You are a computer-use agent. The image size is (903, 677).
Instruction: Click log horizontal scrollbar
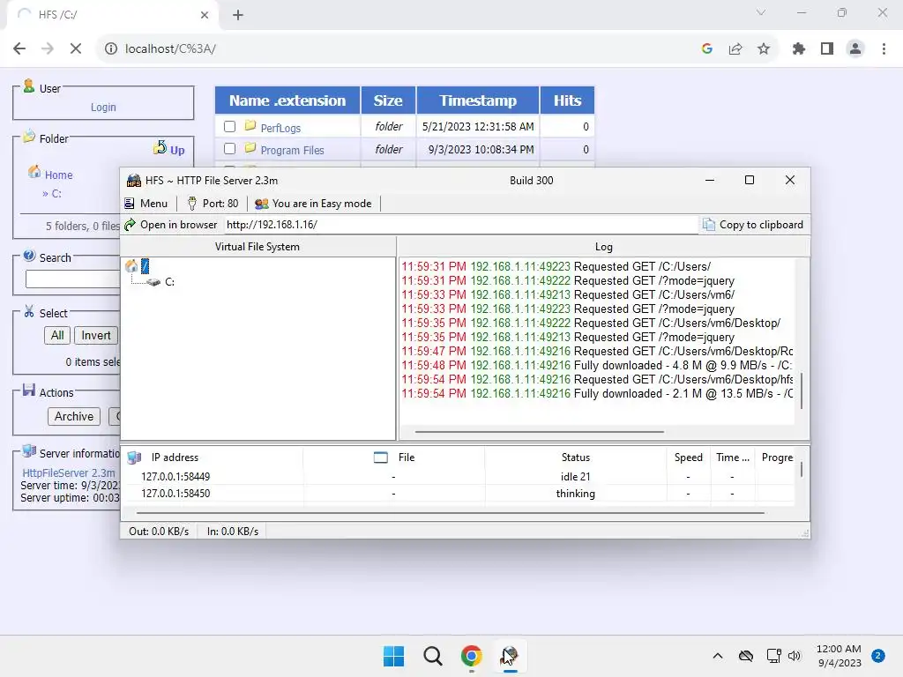[539, 431]
